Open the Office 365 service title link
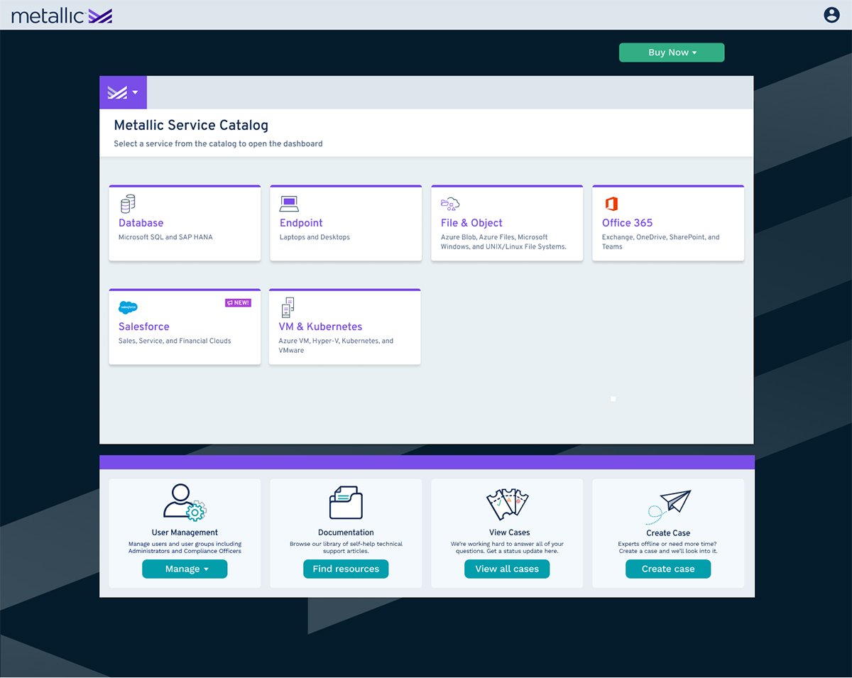Image resolution: width=852 pixels, height=678 pixels. click(x=627, y=222)
